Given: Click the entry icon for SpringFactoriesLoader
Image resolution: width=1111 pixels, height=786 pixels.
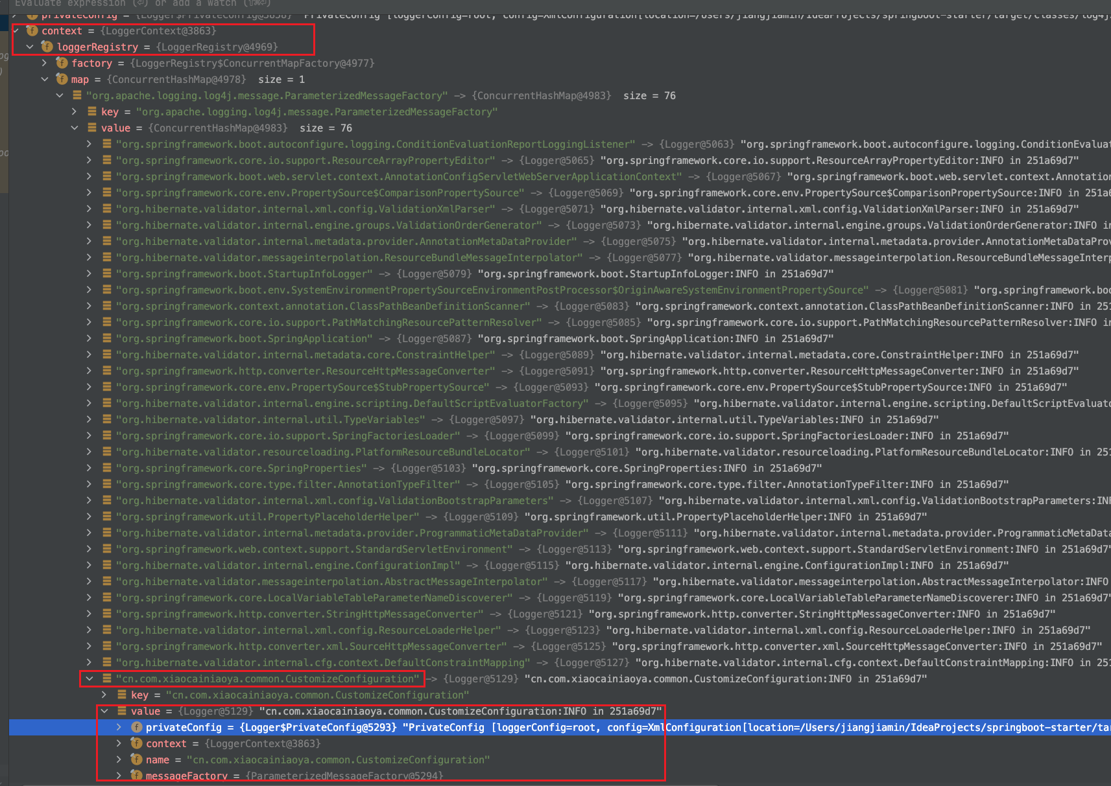Looking at the screenshot, I should coord(106,435).
